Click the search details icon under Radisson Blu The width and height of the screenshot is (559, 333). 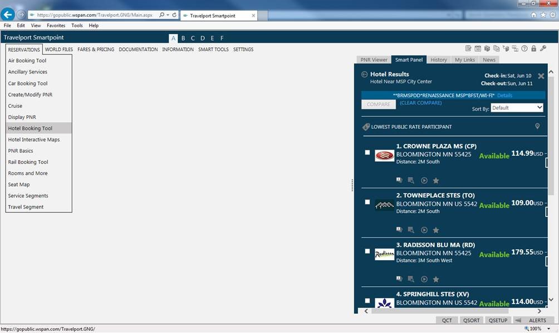tap(411, 279)
